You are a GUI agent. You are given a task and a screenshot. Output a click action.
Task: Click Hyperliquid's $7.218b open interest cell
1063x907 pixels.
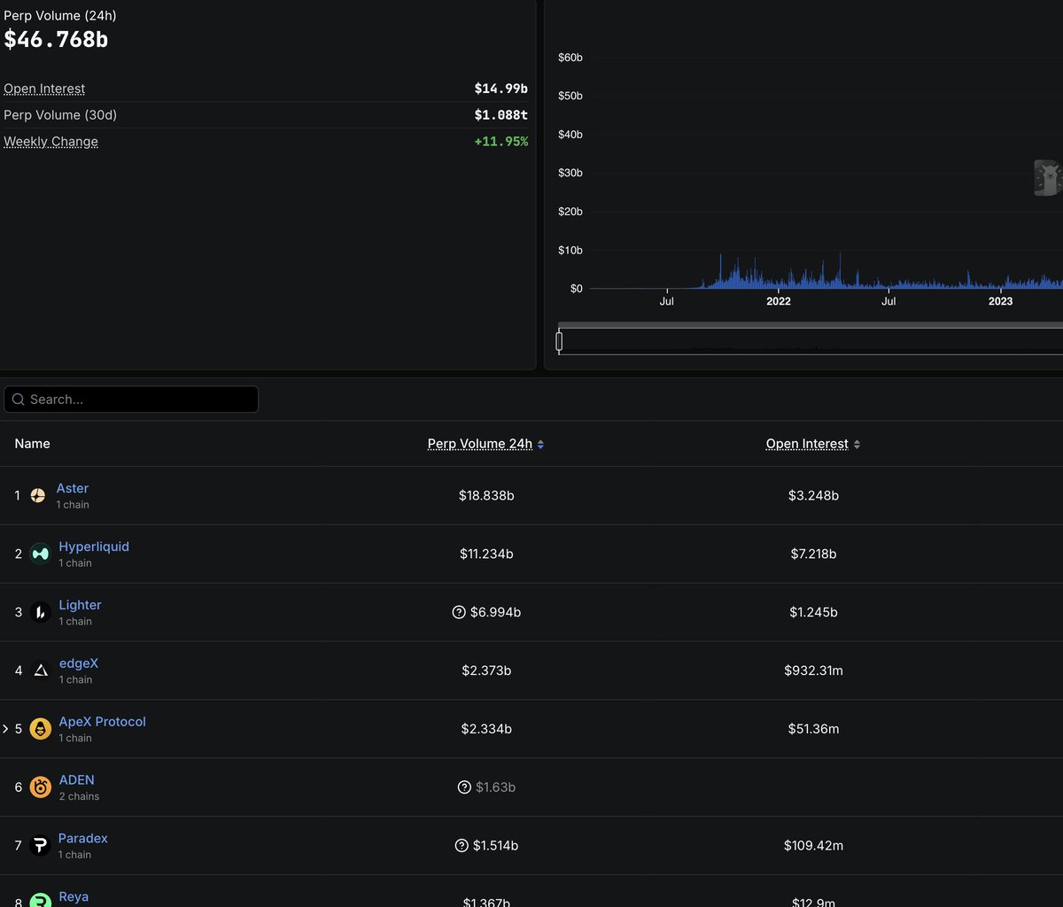pos(813,554)
